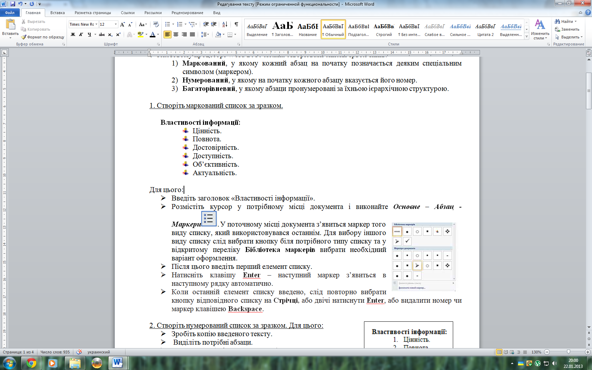592x370 pixels.
Task: Toggle center alignment
Action: pos(176,35)
